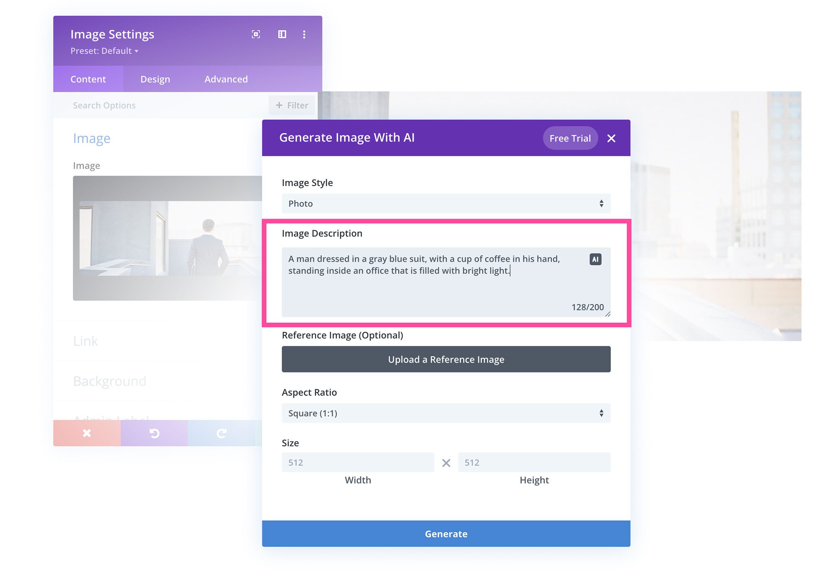Image resolution: width=838 pixels, height=579 pixels.
Task: Switch to the Advanced tab
Action: [225, 79]
